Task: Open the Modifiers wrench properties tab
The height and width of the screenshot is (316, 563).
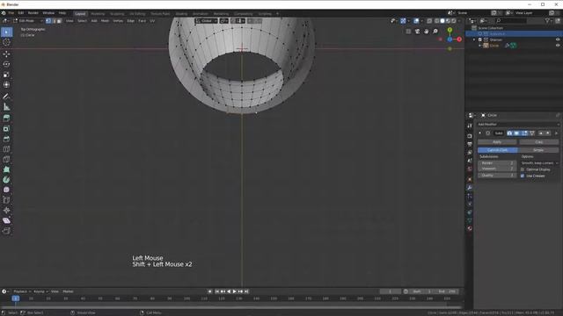Action: 469,187
